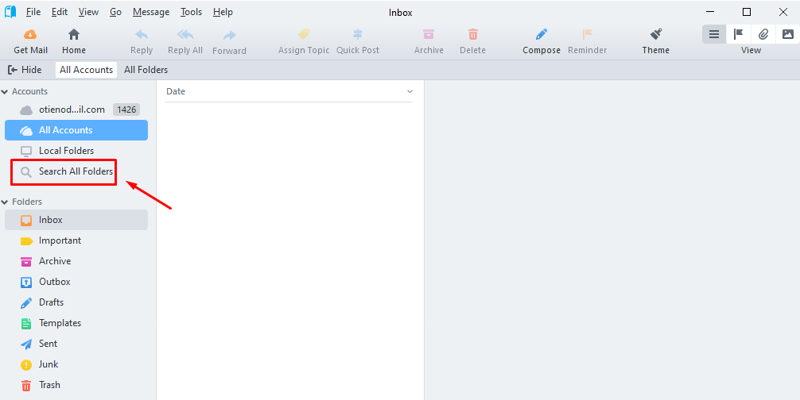Screen dimensions: 800x400
Task: Toggle the image view icon
Action: [x=788, y=34]
